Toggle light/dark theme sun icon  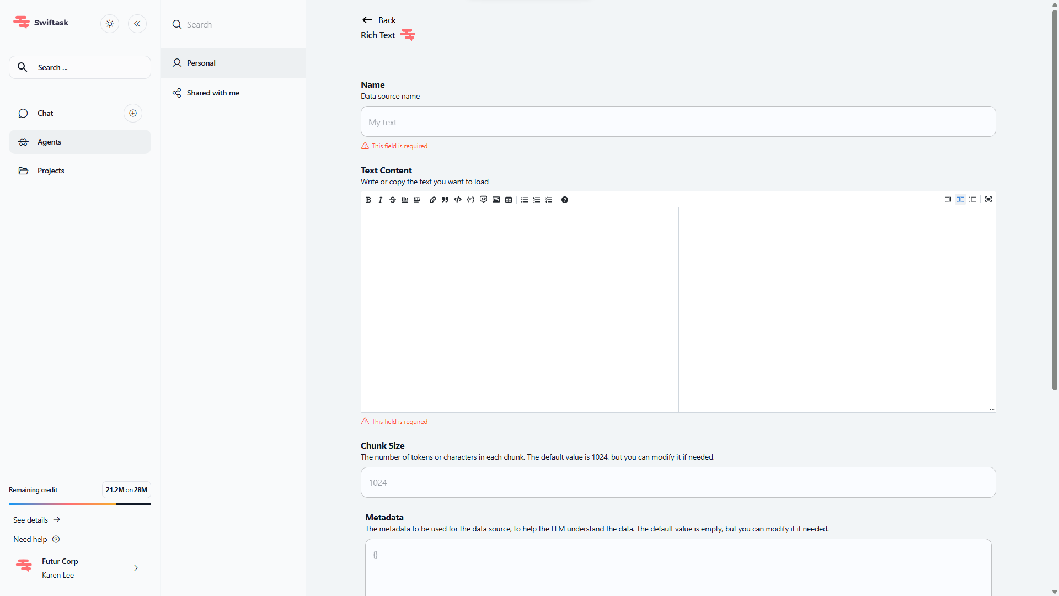coord(110,24)
